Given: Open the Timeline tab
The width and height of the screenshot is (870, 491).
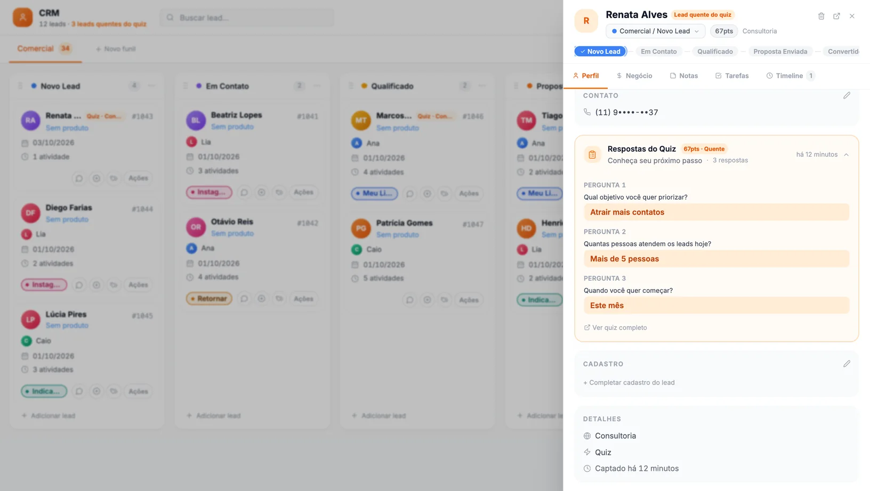Looking at the screenshot, I should tap(790, 76).
